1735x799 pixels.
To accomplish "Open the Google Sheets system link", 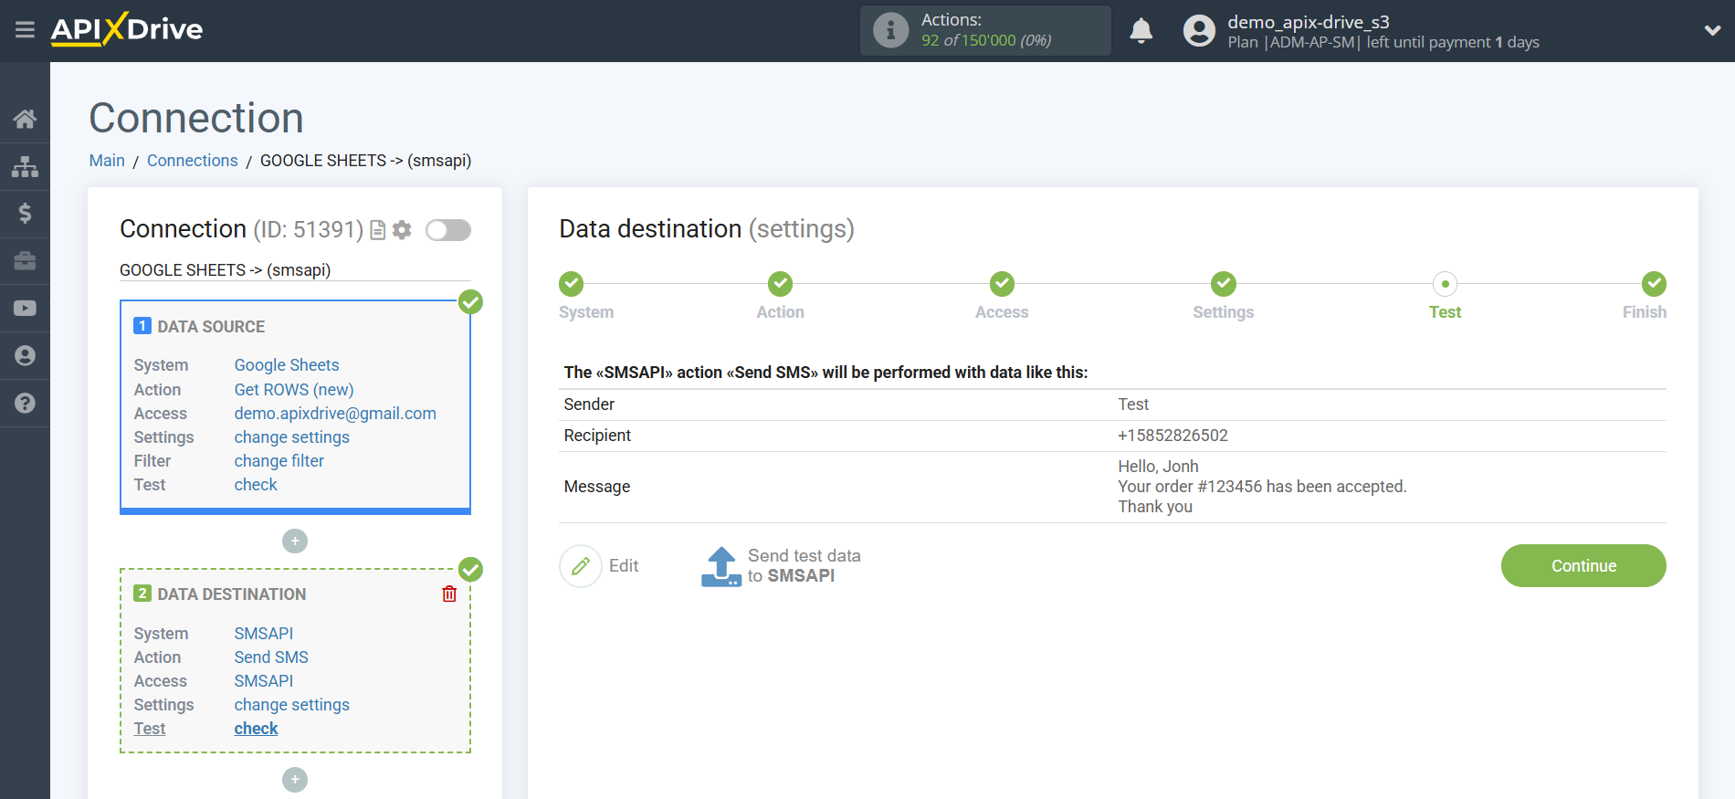I will (x=287, y=365).
